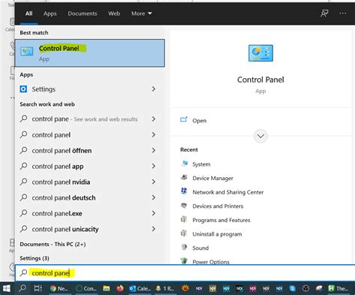The height and width of the screenshot is (295, 355).
Task: Click the Uninstall a program icon
Action: pos(184,233)
